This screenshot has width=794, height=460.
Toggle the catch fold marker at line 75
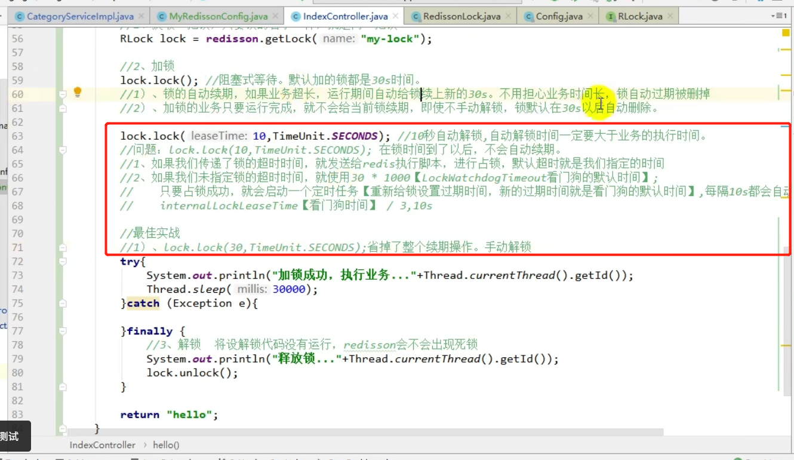coord(62,303)
